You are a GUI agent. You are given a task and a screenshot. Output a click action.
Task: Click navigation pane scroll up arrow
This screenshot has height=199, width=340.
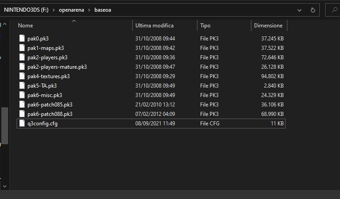pyautogui.click(x=5, y=24)
